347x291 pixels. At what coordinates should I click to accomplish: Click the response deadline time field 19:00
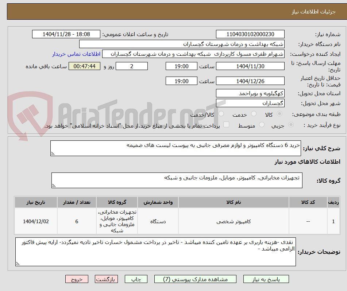[181, 66]
